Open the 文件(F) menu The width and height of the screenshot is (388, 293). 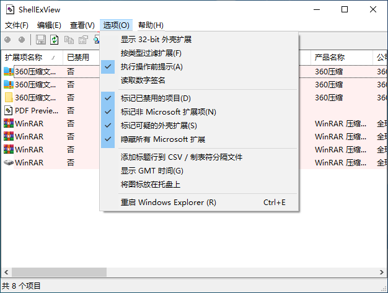(x=17, y=25)
